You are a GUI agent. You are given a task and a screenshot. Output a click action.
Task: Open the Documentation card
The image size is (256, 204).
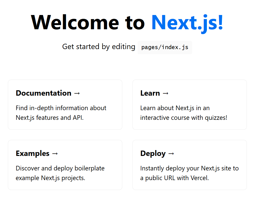tap(65, 105)
